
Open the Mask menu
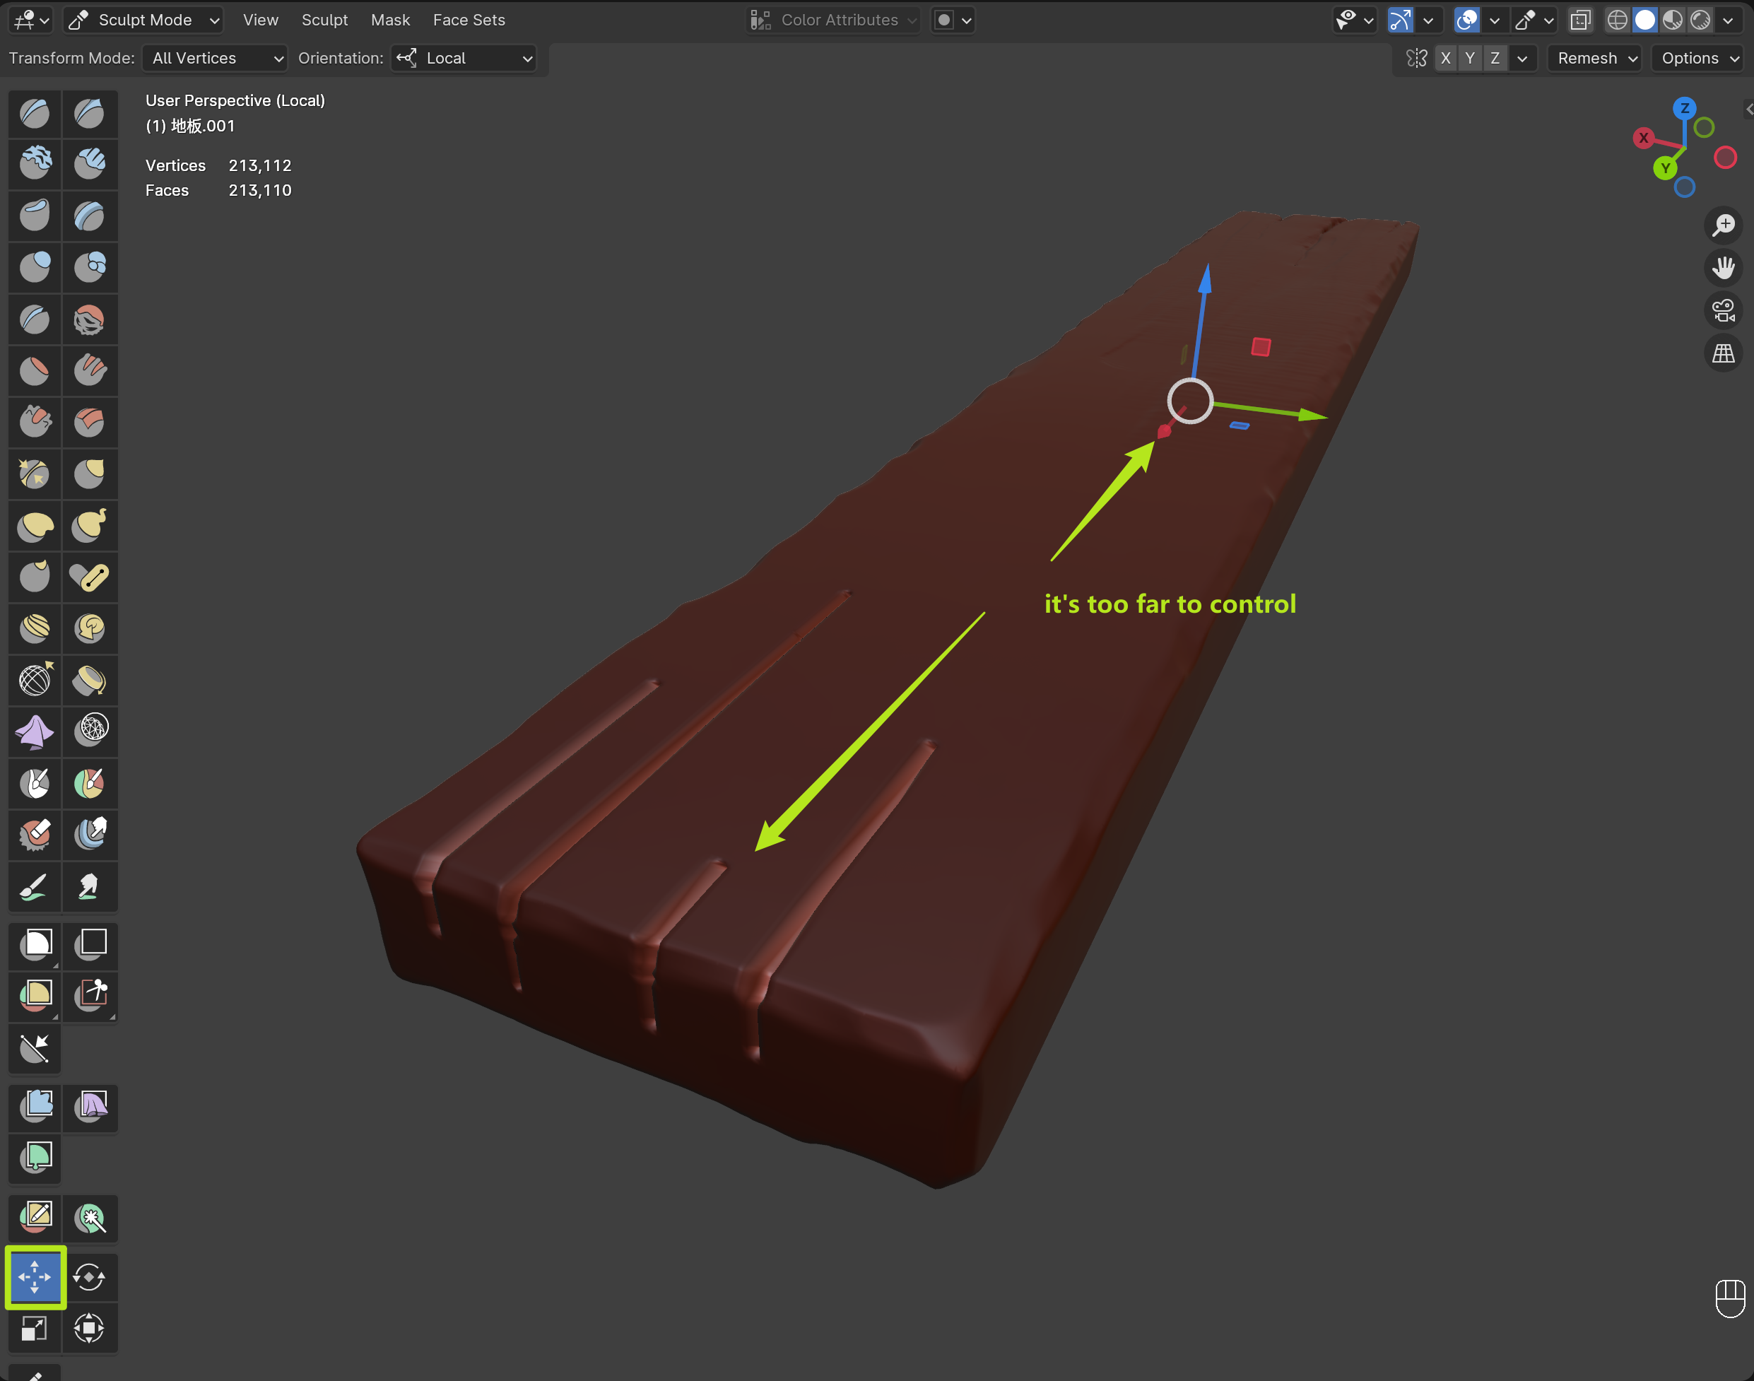point(390,19)
